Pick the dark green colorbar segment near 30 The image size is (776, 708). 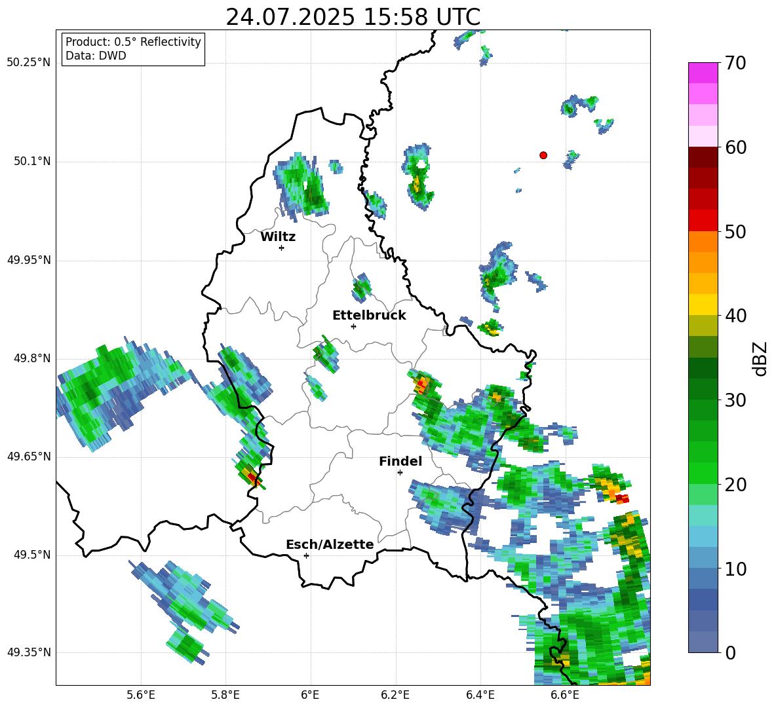point(703,389)
